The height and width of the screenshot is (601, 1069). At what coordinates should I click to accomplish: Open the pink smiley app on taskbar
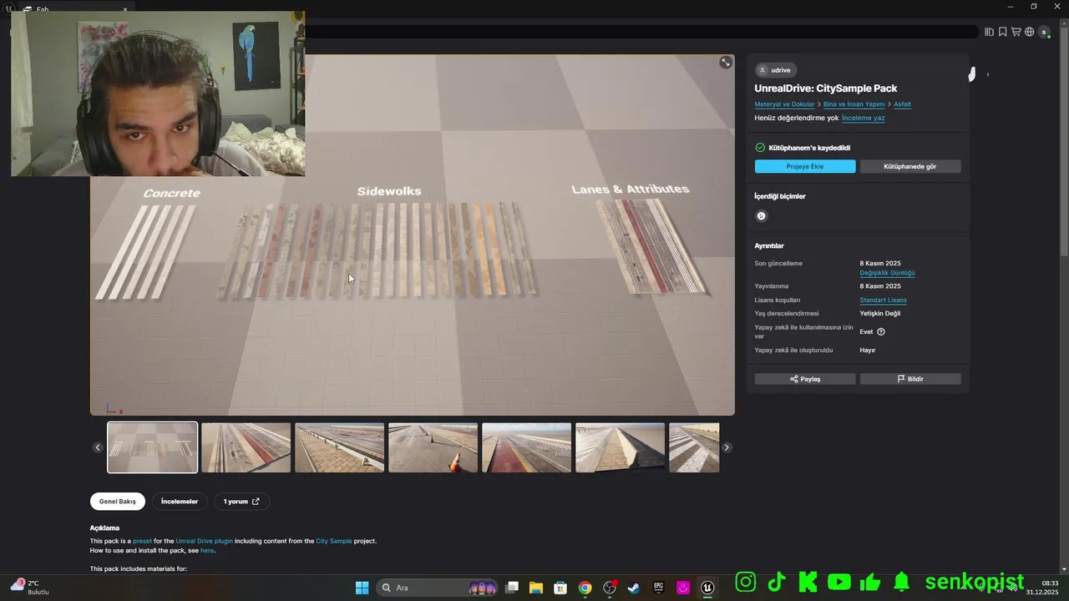point(683,588)
